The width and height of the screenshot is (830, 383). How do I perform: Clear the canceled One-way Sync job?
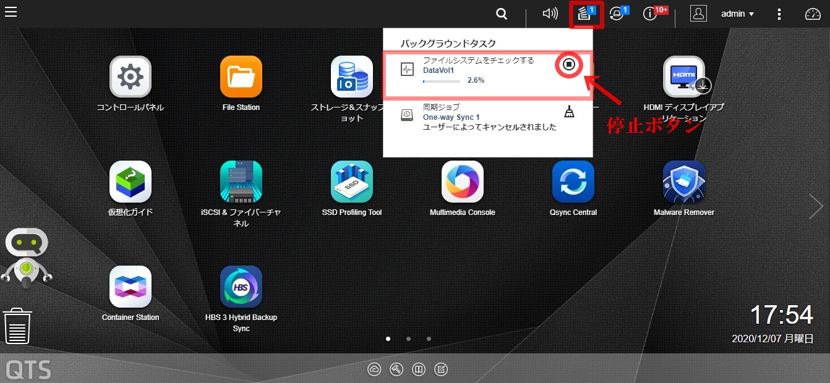click(x=569, y=112)
